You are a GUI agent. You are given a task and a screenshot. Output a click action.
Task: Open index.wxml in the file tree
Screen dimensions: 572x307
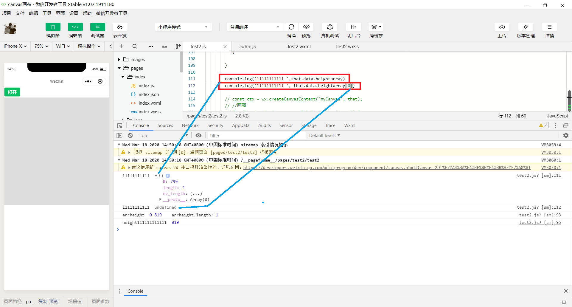pyautogui.click(x=150, y=103)
